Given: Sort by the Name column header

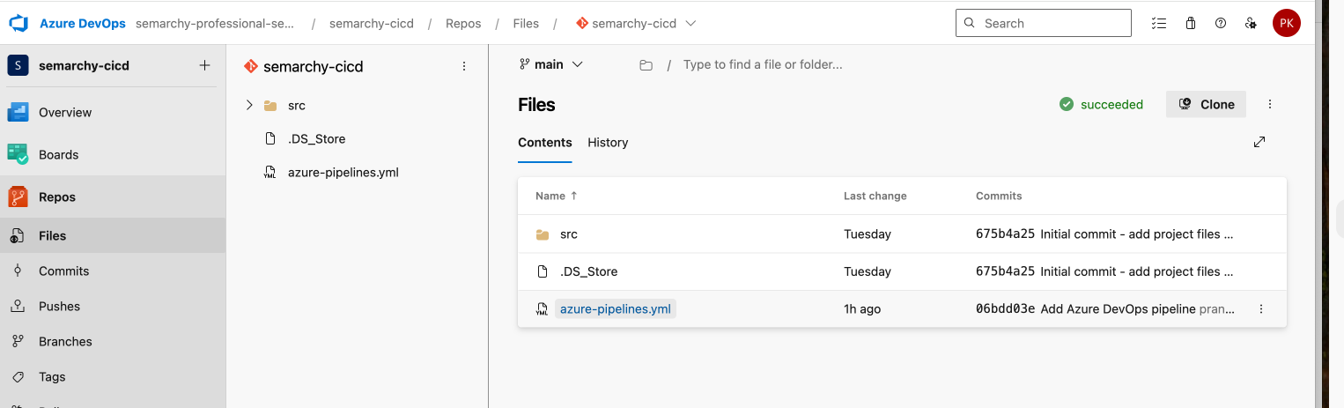Looking at the screenshot, I should click(x=557, y=196).
